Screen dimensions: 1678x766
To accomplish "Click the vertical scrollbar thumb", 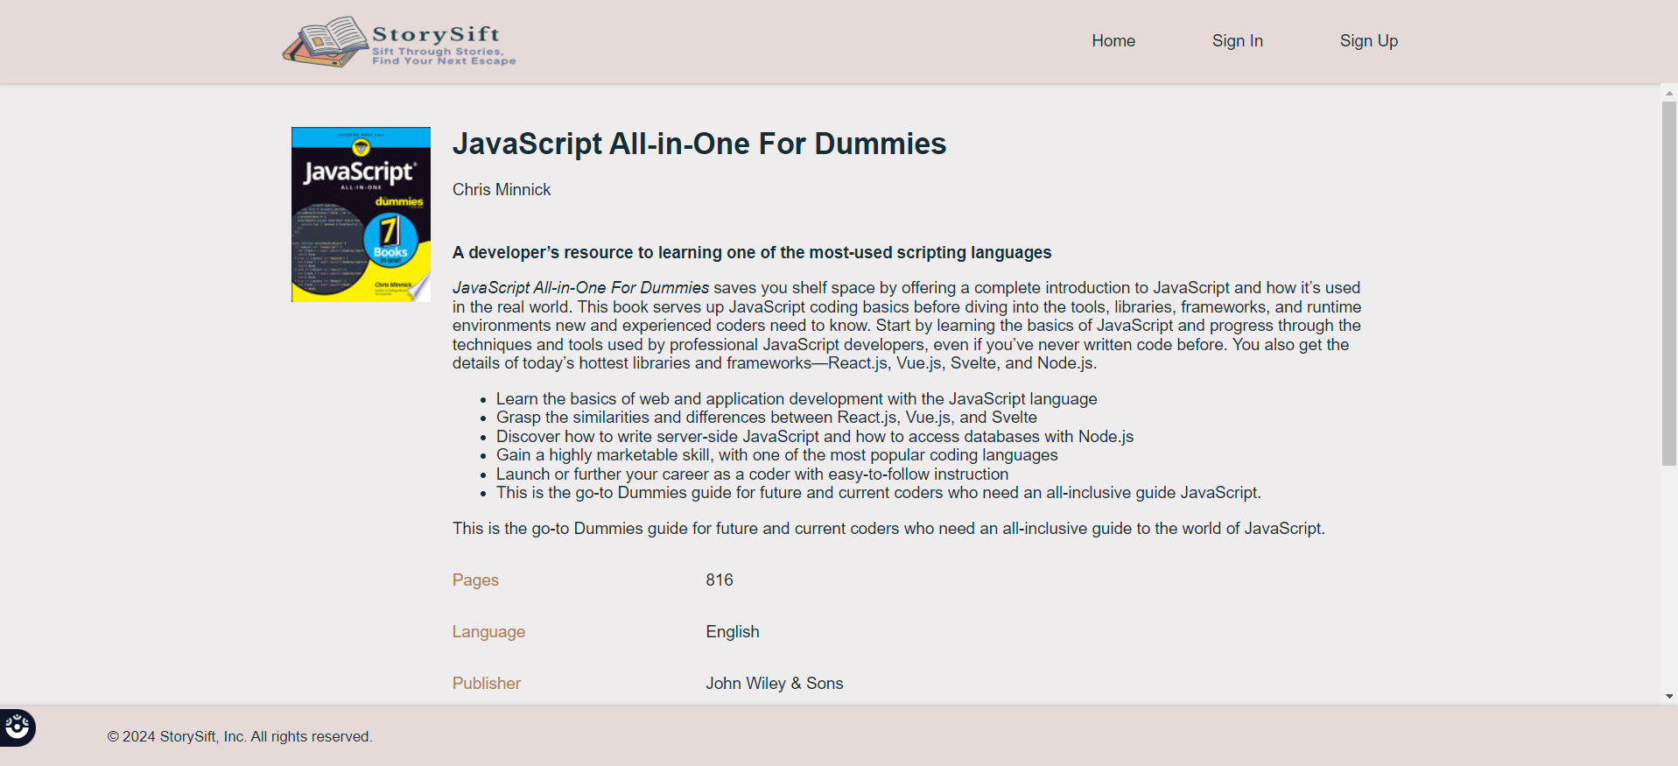I will click(x=1669, y=283).
